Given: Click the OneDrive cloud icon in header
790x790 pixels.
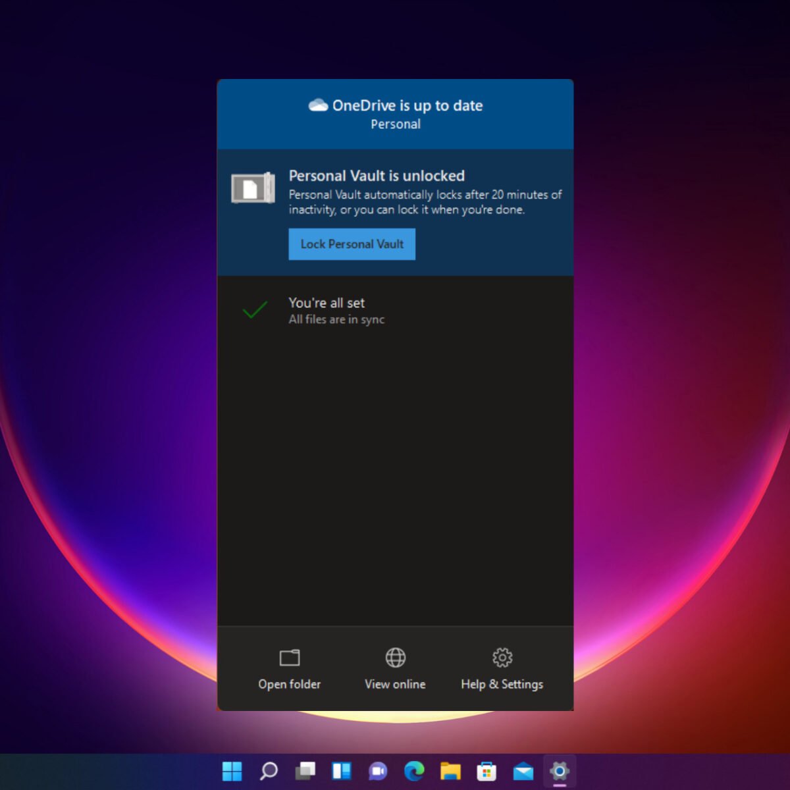Looking at the screenshot, I should pyautogui.click(x=319, y=105).
